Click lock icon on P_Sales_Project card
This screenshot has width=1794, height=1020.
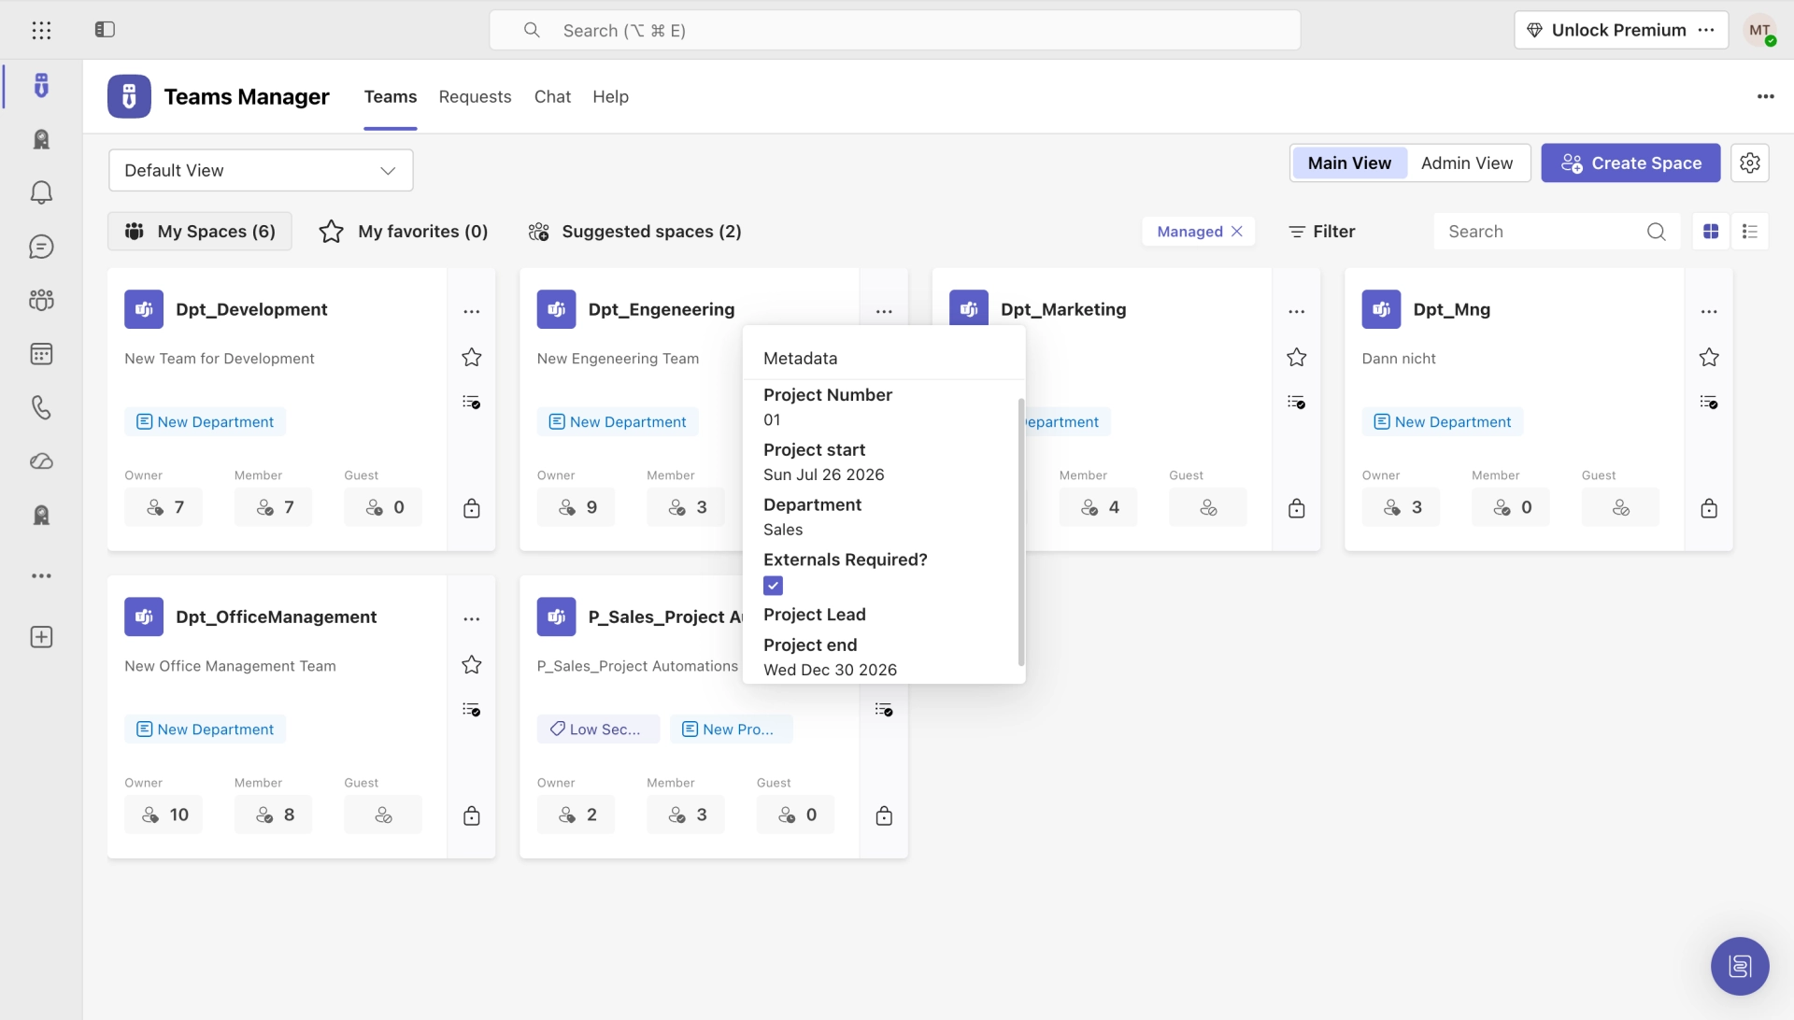pos(884,815)
